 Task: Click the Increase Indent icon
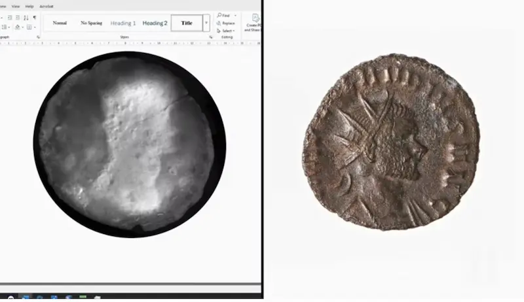(18, 18)
